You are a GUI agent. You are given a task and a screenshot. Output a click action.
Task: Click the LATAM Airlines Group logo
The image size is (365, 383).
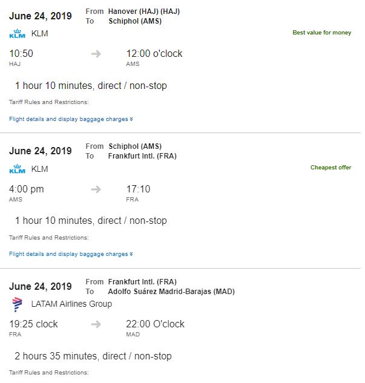tap(17, 304)
